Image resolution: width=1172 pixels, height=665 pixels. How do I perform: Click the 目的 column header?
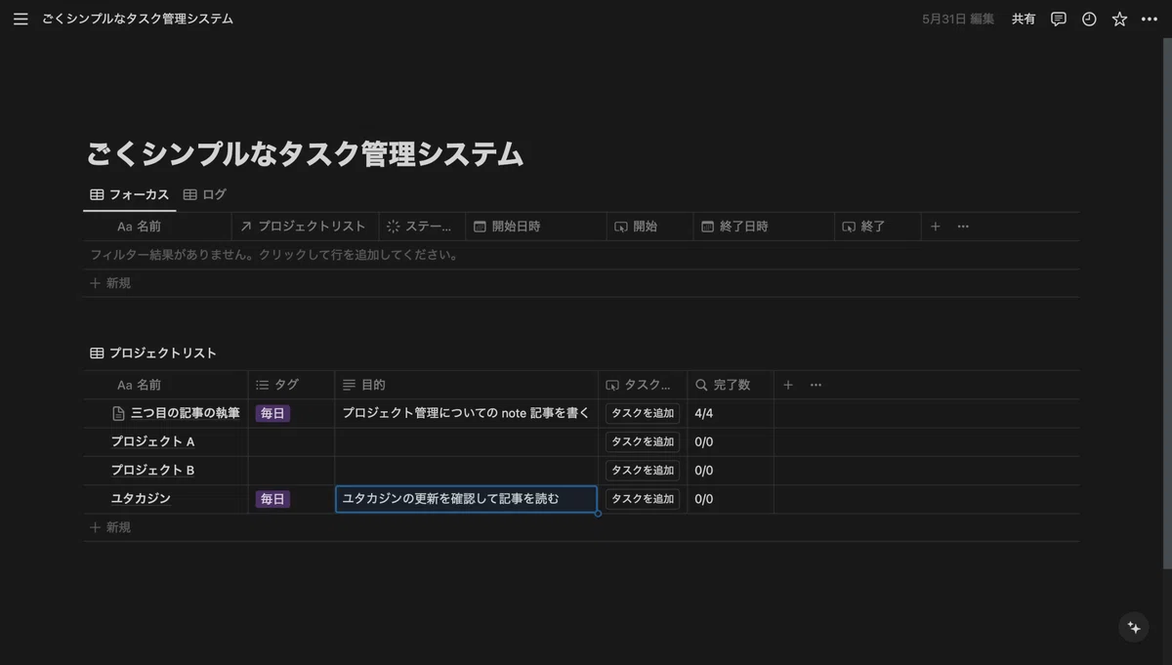[467, 385]
